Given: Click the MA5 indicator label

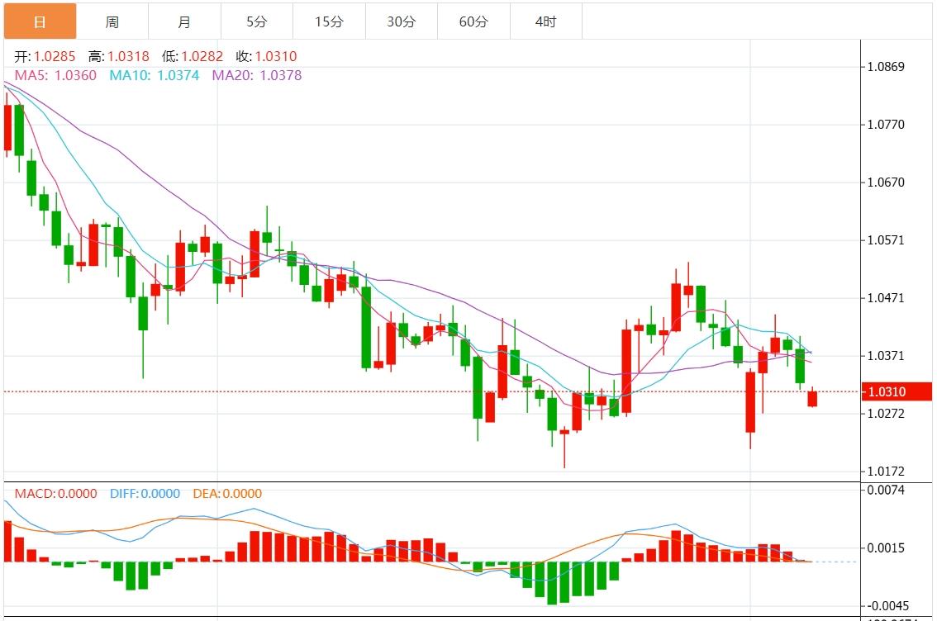Looking at the screenshot, I should [55, 75].
